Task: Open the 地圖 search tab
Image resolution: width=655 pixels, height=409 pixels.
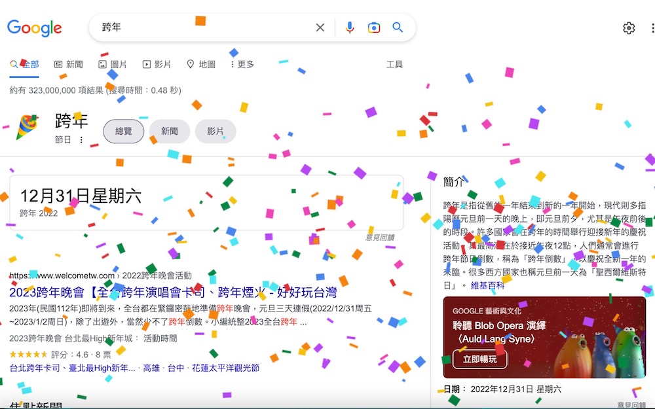Action: [201, 64]
